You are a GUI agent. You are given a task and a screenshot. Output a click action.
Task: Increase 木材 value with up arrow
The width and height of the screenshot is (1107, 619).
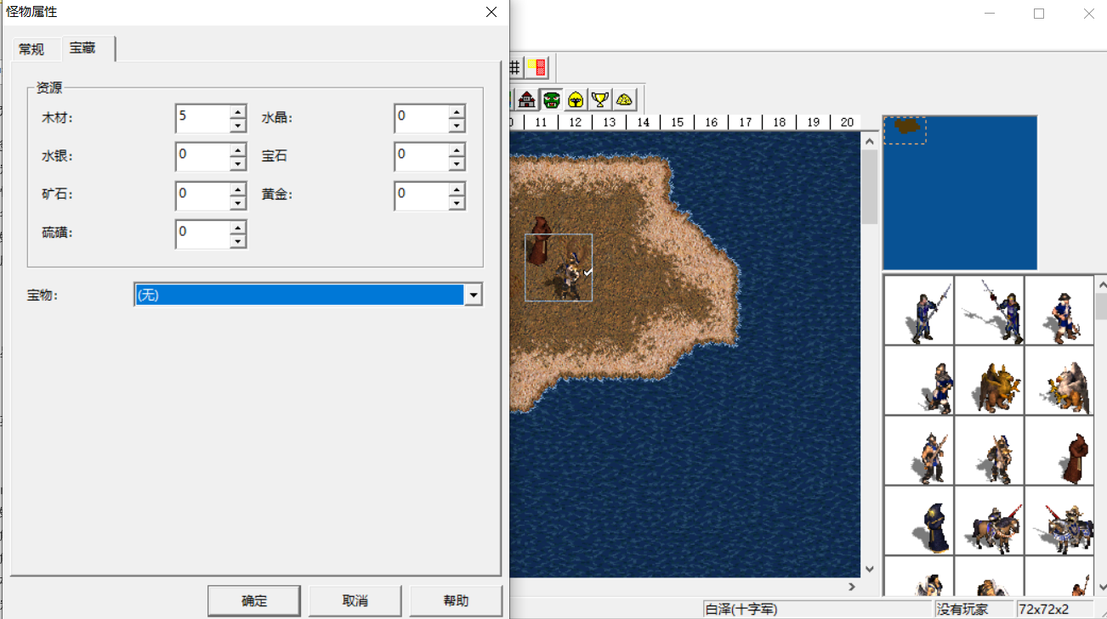point(238,111)
